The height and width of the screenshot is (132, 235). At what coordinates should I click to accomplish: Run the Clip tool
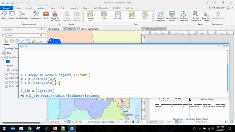point(104,15)
